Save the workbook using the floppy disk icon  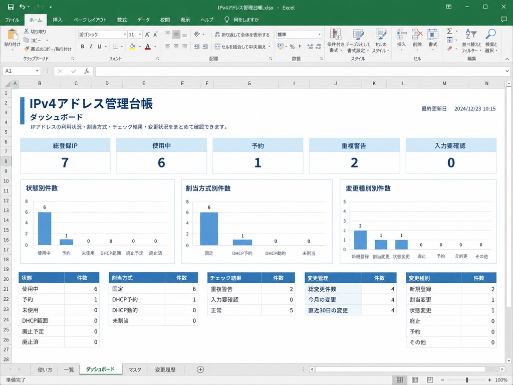pyautogui.click(x=11, y=7)
